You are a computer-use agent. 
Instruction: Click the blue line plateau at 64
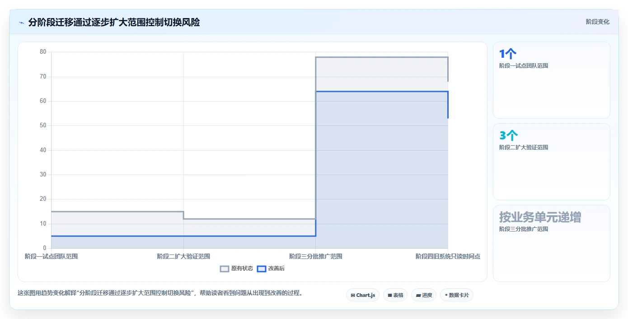[x=382, y=92]
